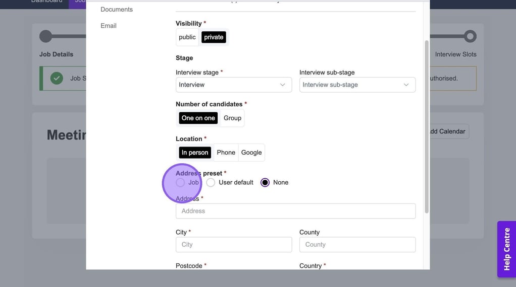Click the Interview sub-stage dropdown chevron
This screenshot has height=287, width=516.
(406, 85)
